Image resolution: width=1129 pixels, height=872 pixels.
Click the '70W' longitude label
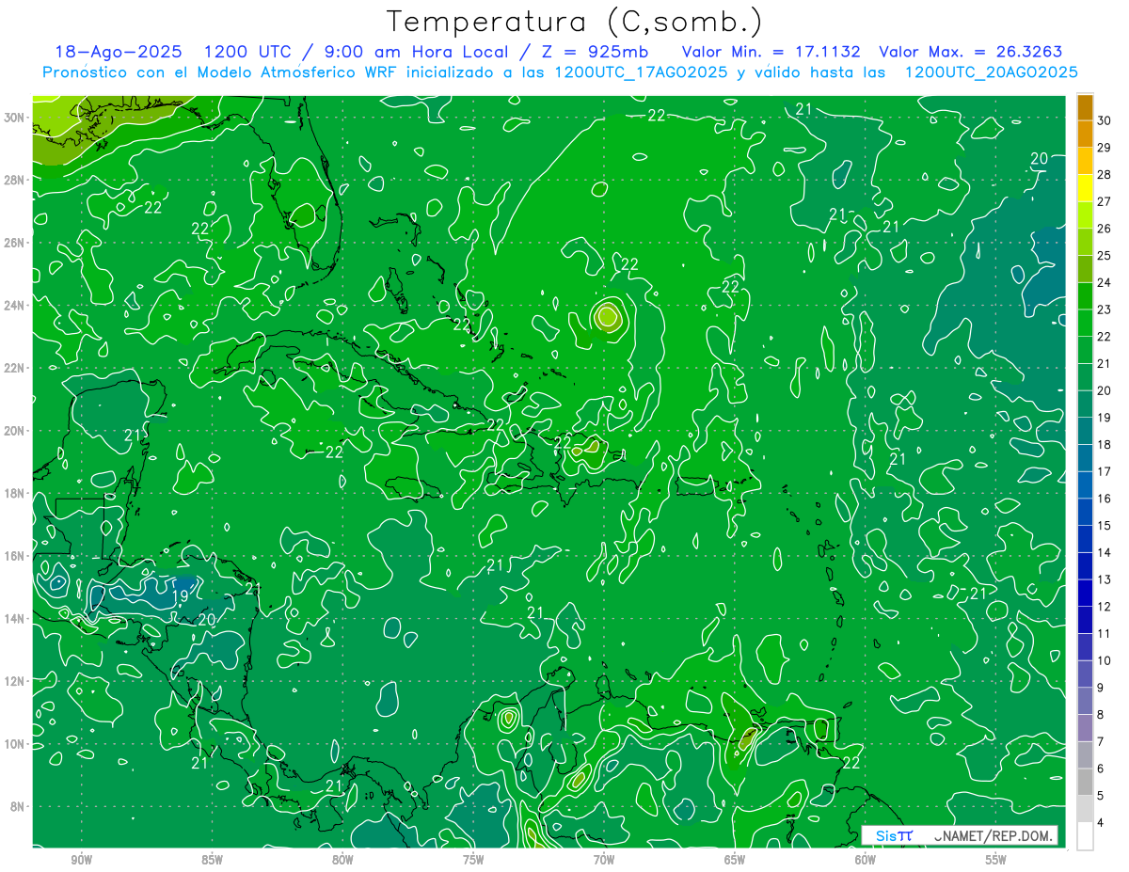[x=604, y=860]
